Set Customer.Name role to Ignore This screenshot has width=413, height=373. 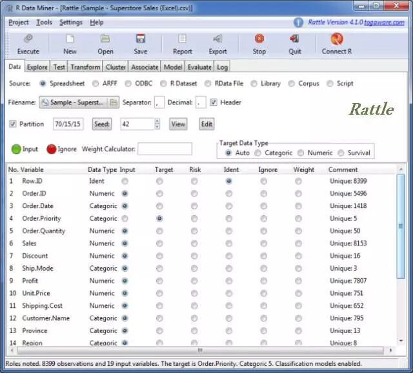pyautogui.click(x=264, y=318)
